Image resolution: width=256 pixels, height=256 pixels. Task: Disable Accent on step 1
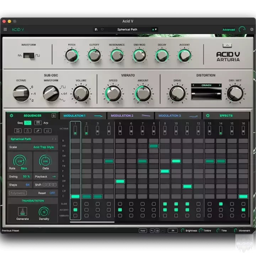click(75, 210)
